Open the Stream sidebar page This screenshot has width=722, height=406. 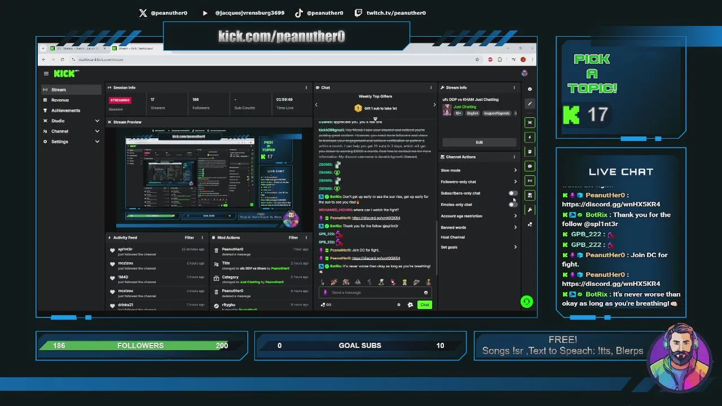[x=72, y=90]
